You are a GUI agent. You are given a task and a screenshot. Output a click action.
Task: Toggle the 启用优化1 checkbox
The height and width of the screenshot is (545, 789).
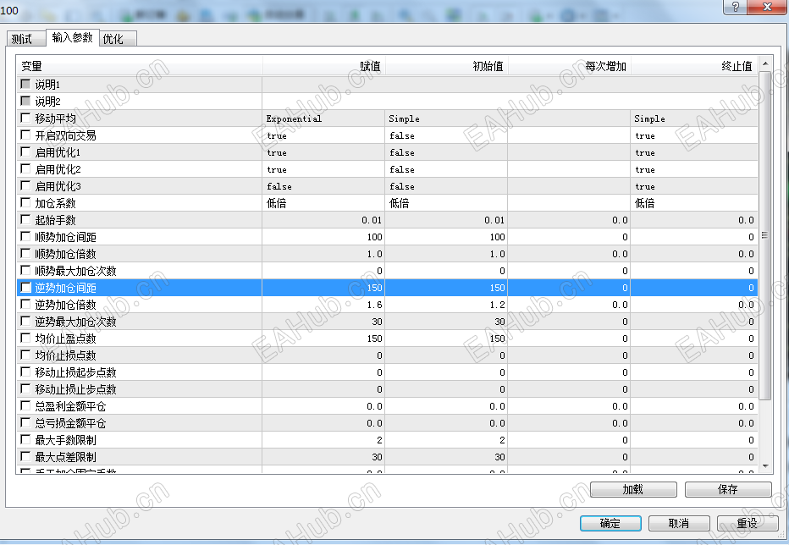(25, 151)
